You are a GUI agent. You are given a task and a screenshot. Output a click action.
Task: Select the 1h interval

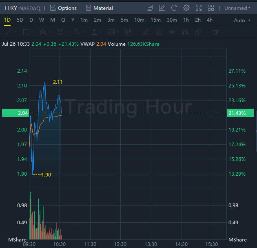186,20
